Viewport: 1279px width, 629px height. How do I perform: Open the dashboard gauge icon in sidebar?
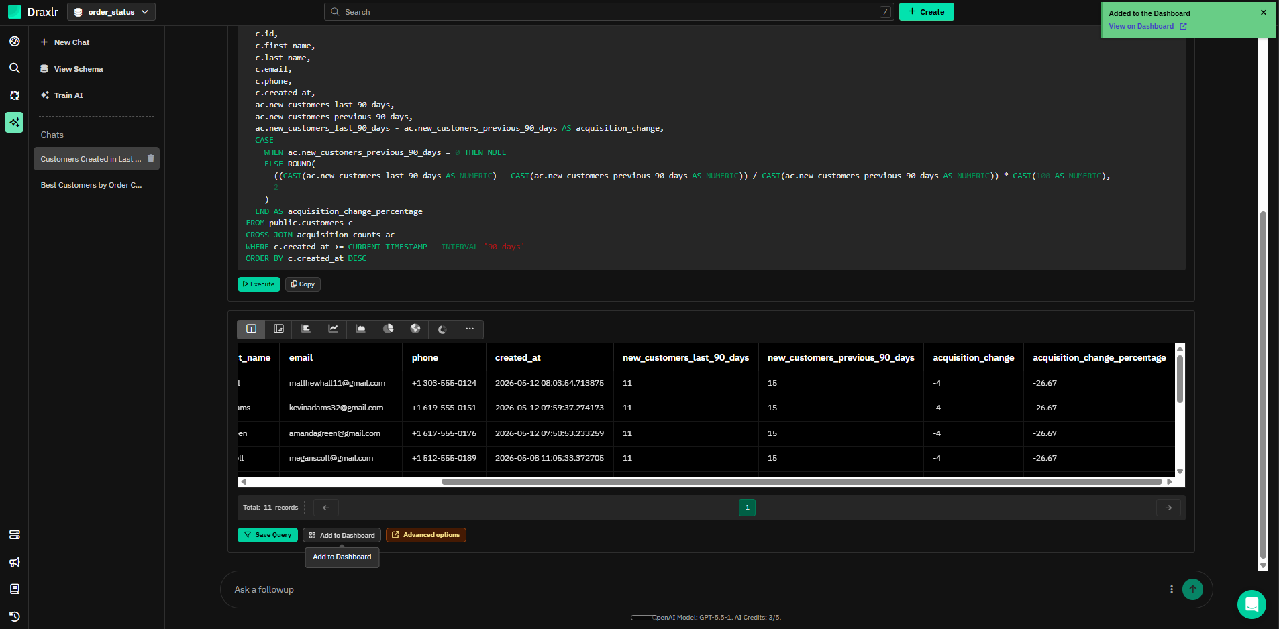pyautogui.click(x=14, y=42)
